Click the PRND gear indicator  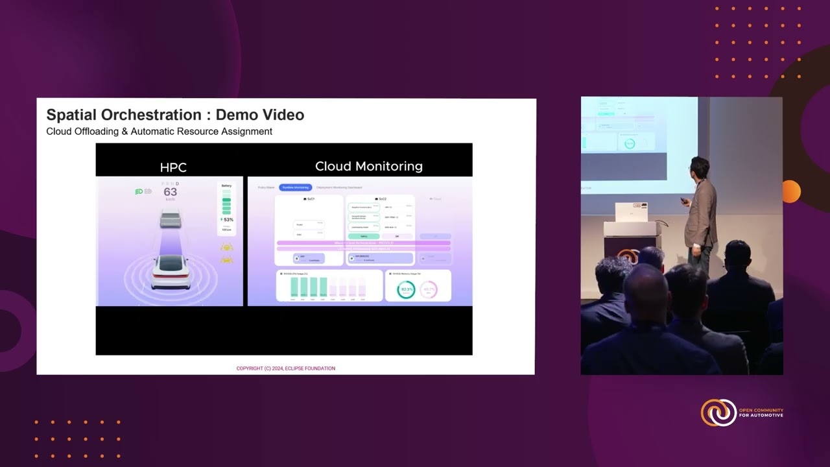point(171,184)
